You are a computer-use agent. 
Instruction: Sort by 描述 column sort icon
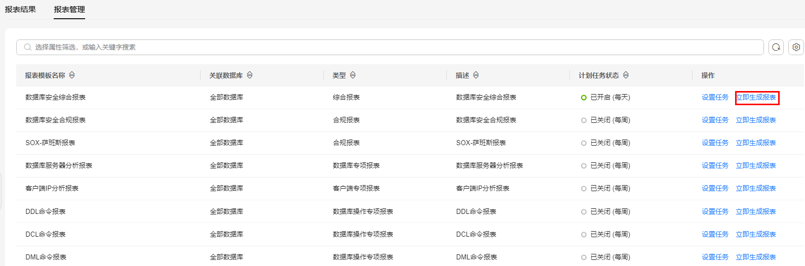(x=476, y=75)
